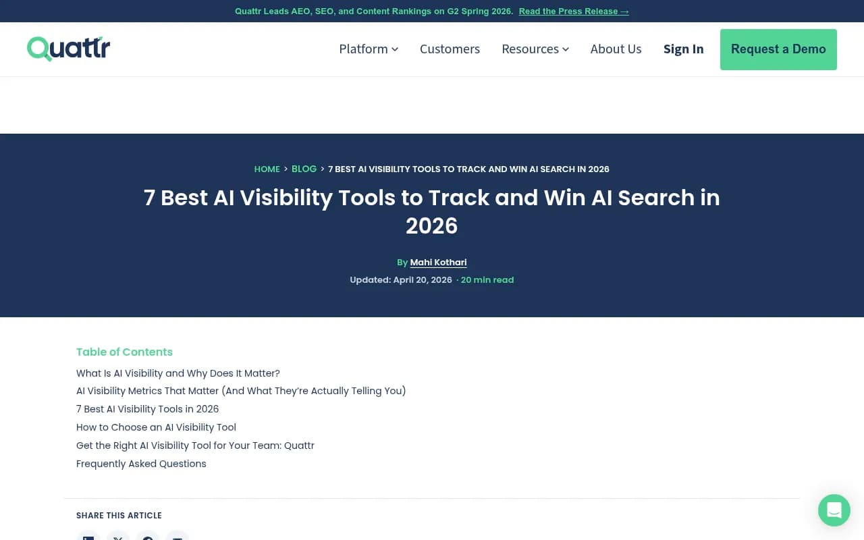Image resolution: width=864 pixels, height=540 pixels.
Task: Expand the Resources dropdown
Action: click(535, 49)
